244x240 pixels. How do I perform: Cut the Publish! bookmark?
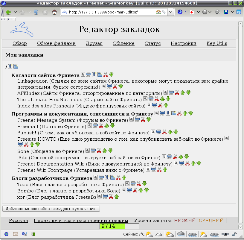point(164,132)
